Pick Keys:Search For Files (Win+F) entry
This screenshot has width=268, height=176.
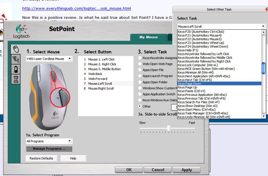click(219, 102)
